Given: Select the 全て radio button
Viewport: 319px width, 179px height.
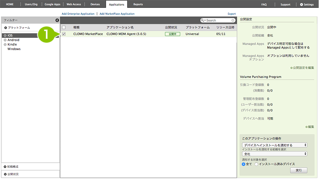Looking at the screenshot, I should (x=244, y=164).
